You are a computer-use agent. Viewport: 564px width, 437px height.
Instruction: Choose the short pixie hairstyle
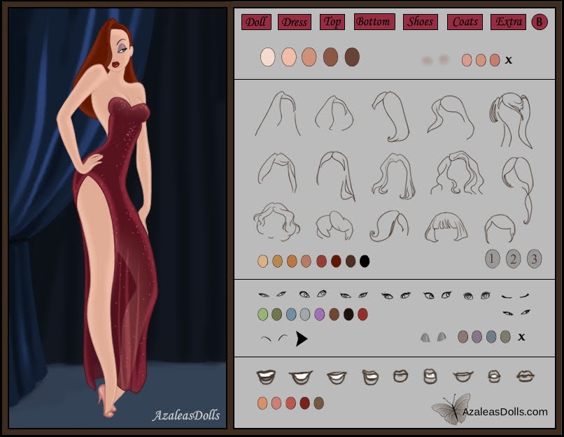[x=500, y=227]
